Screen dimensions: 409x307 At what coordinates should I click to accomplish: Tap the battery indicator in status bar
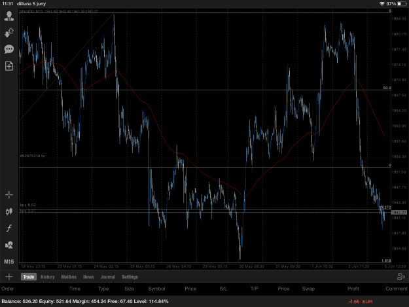402,4
